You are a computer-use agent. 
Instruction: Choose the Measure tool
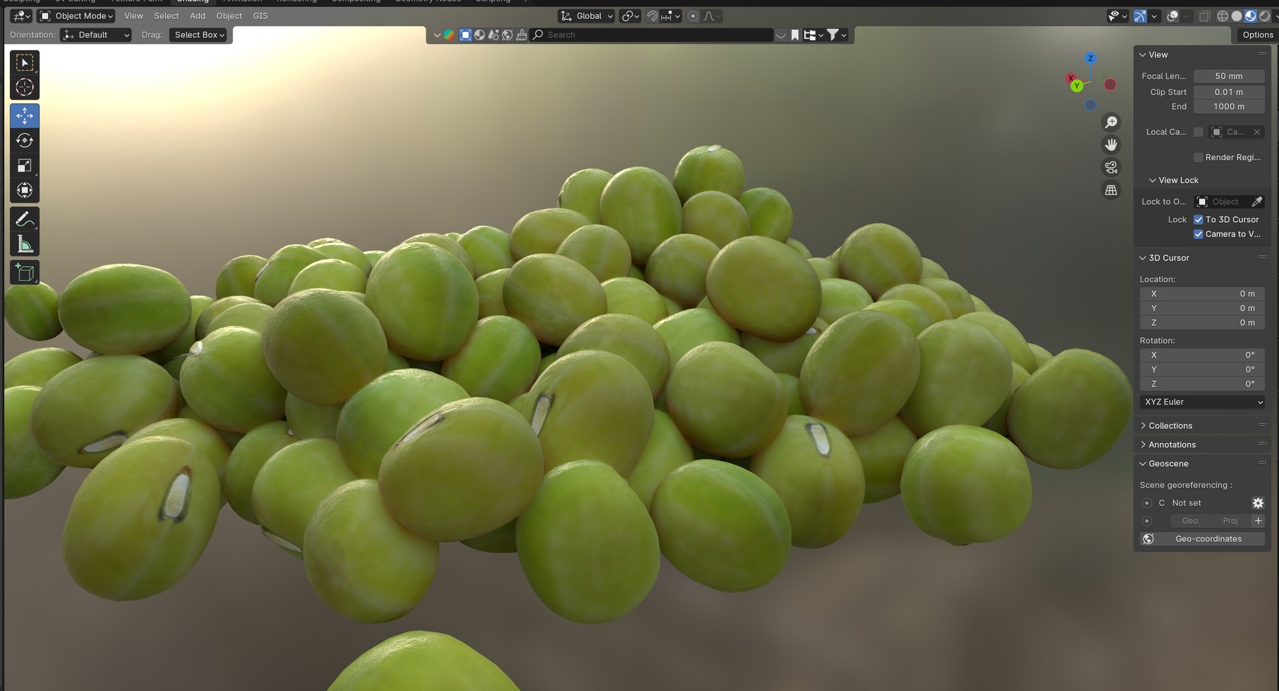tap(25, 245)
